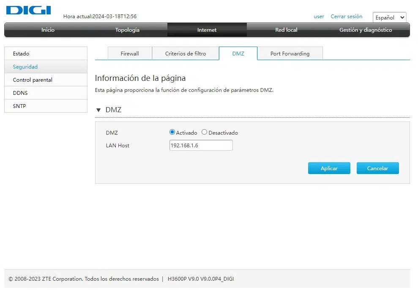Open DDNS in the sidebar
The width and height of the screenshot is (418, 290).
pyautogui.click(x=20, y=93)
